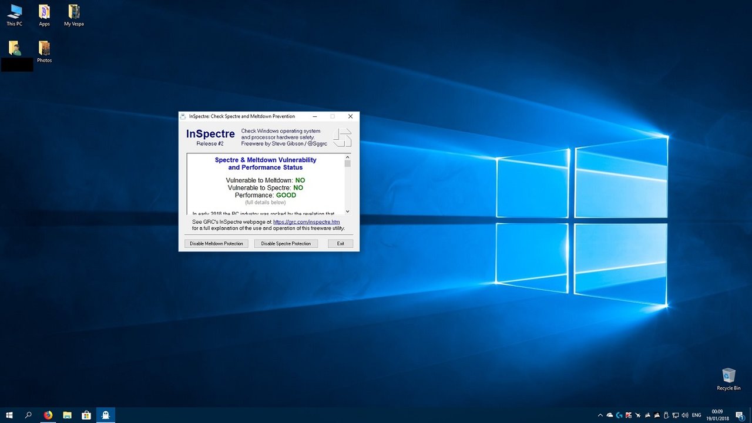This screenshot has height=423, width=752.
Task: Close the InSpectre window
Action: pos(351,116)
